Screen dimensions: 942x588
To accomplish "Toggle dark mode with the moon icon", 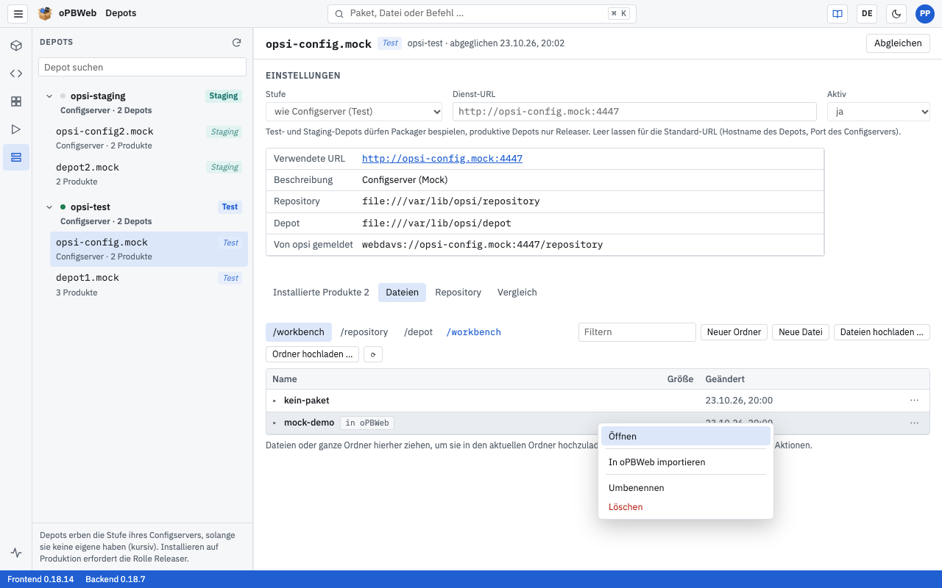I will (896, 13).
